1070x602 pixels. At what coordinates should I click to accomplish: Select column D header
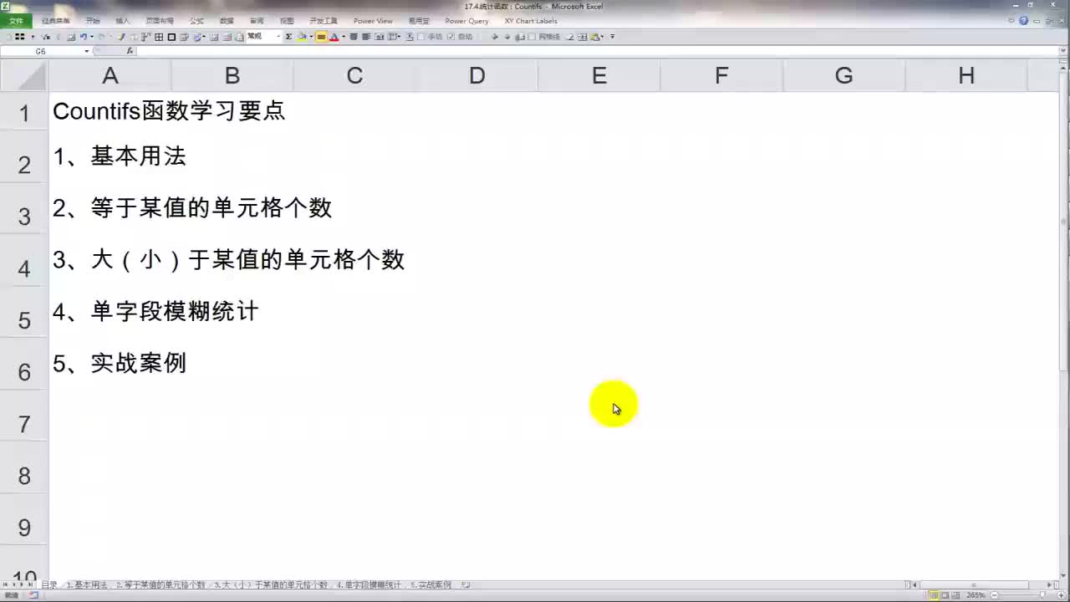coord(476,76)
